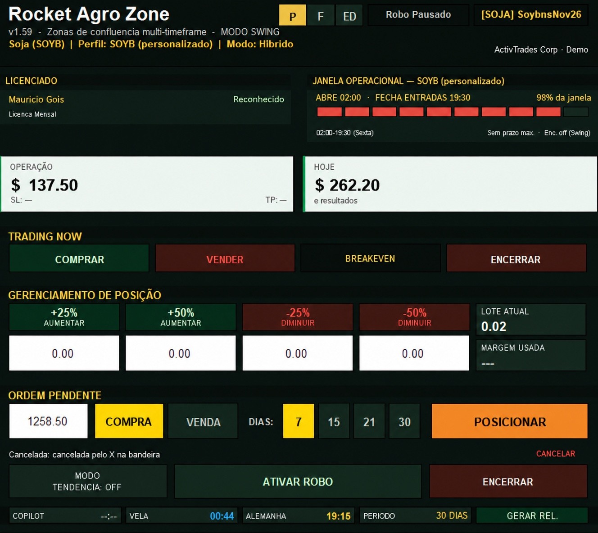The width and height of the screenshot is (598, 533).
Task: Generate report with GERAR REL.
Action: [532, 515]
